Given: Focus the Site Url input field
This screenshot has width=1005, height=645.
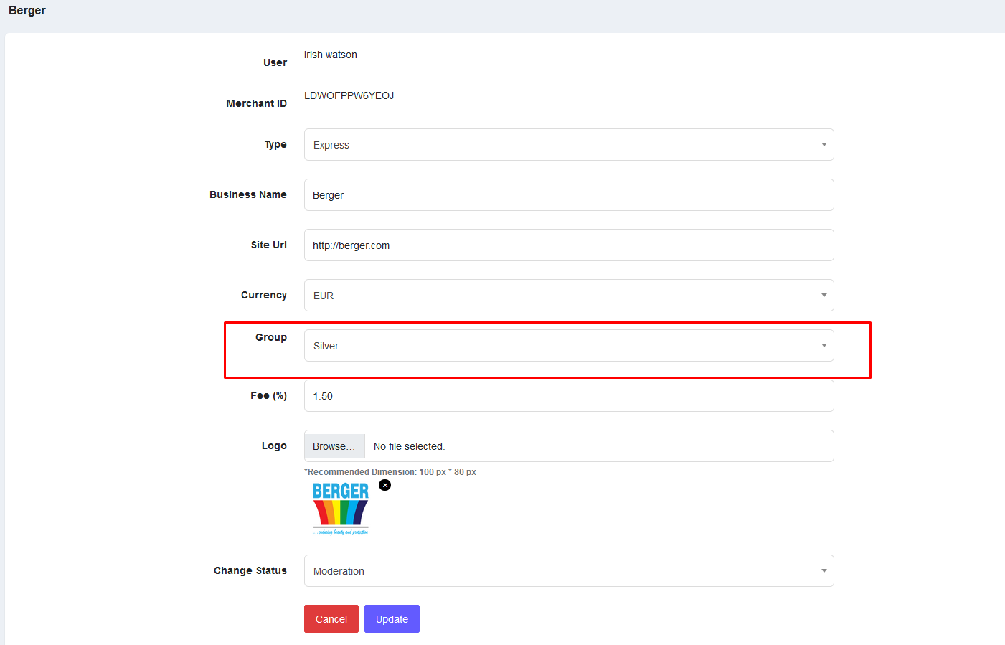Looking at the screenshot, I should (x=569, y=245).
